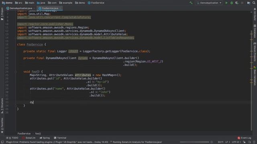The image size is (257, 144).
Task: Click the SonarLint analysis progress bar
Action: [x=194, y=142]
